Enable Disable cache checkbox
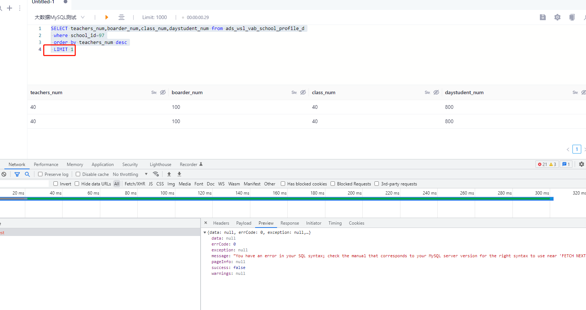This screenshot has width=586, height=310. click(x=78, y=174)
